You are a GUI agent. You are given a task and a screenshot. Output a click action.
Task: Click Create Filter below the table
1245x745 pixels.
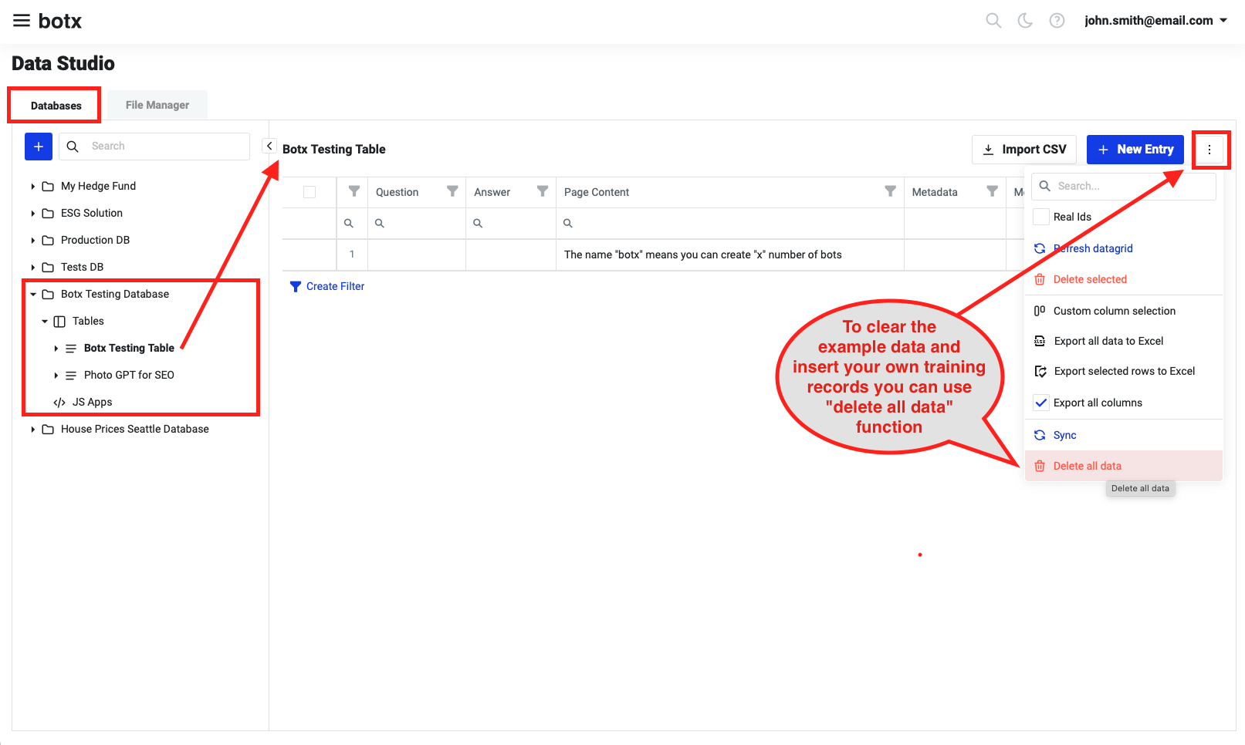[x=334, y=286]
